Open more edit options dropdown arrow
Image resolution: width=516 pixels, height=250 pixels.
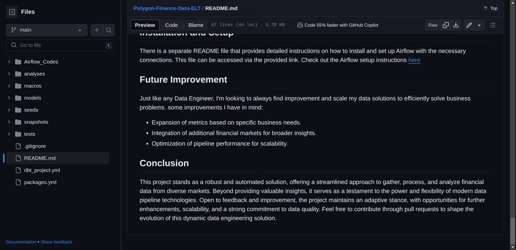pos(479,25)
